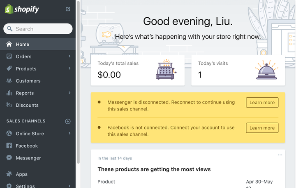This screenshot has height=188, width=296.
Task: Open Today's total sales card
Action: pos(138,70)
